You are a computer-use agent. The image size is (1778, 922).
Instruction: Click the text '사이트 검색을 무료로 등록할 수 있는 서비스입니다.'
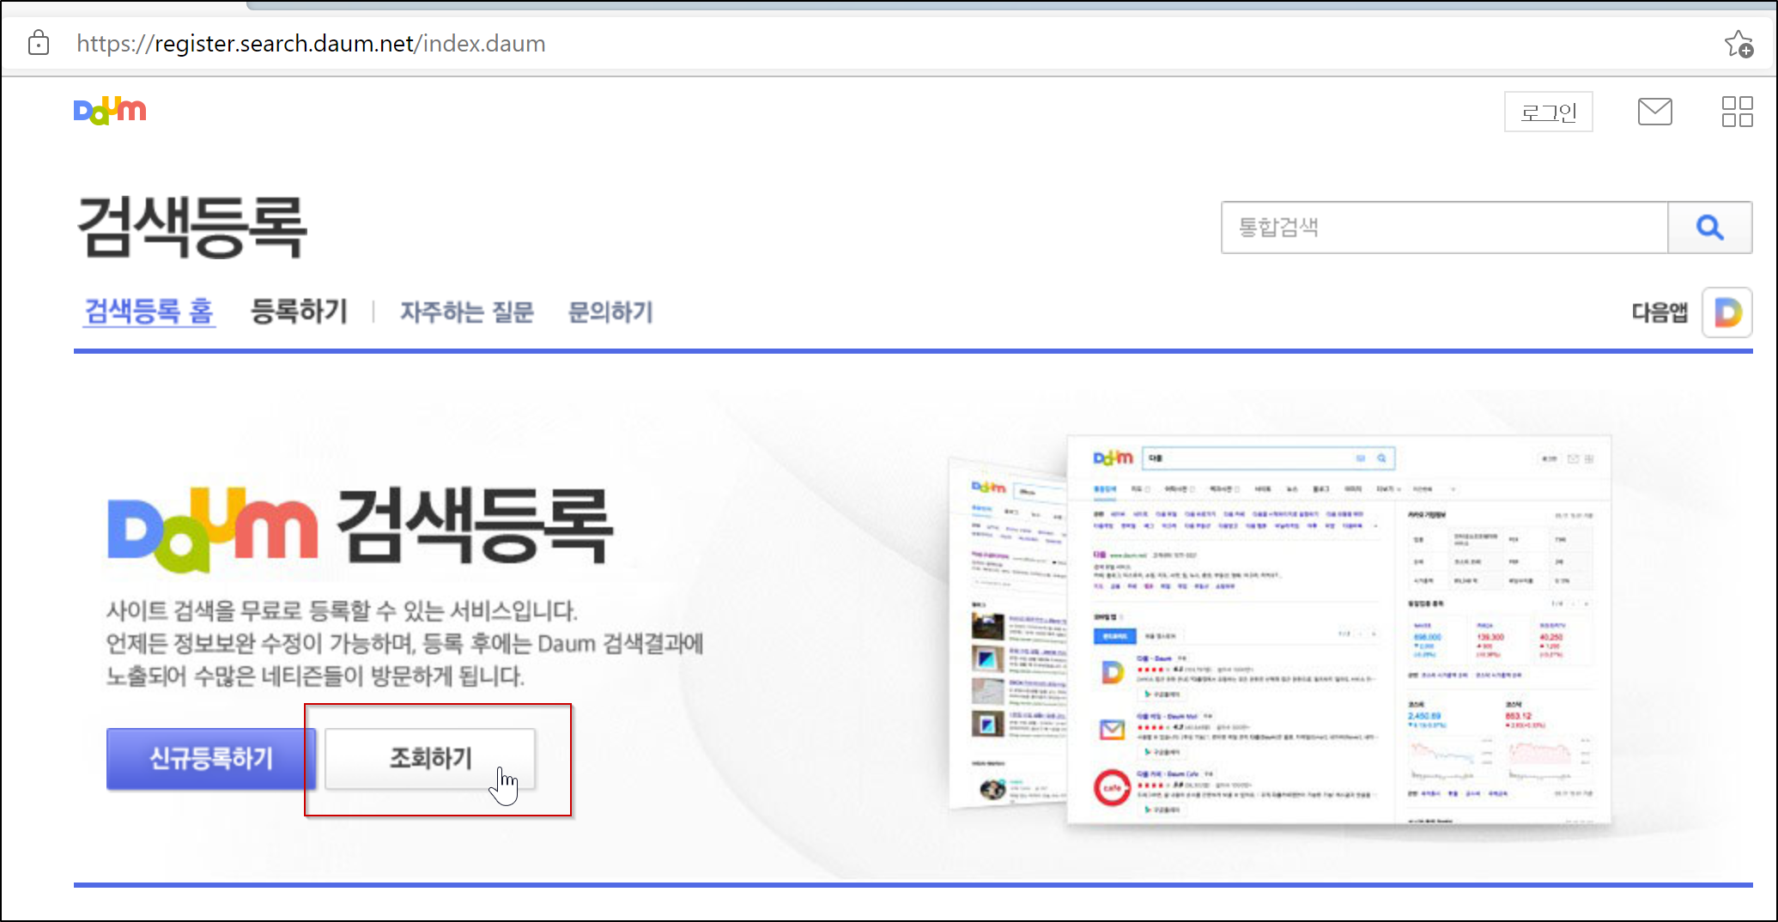click(342, 611)
